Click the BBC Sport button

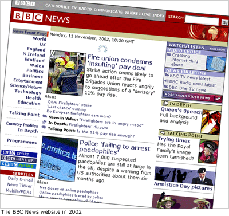point(19,154)
